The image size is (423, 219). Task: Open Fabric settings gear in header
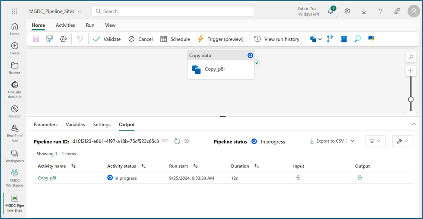(x=347, y=11)
